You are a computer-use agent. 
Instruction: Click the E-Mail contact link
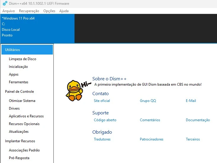click(191, 101)
